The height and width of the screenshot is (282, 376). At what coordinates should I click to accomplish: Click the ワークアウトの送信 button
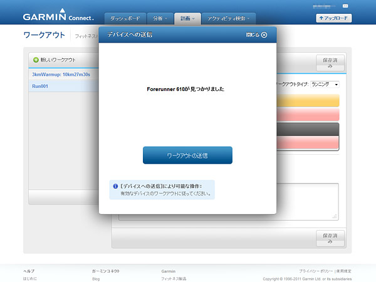coord(187,155)
